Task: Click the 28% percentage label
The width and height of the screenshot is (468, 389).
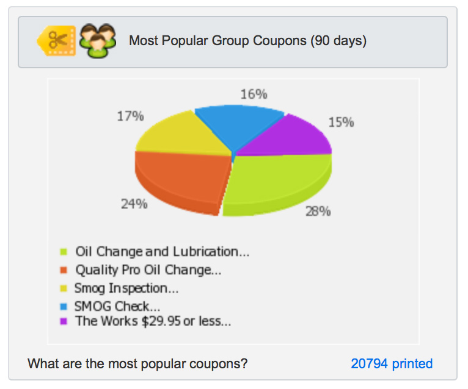Action: click(x=318, y=211)
